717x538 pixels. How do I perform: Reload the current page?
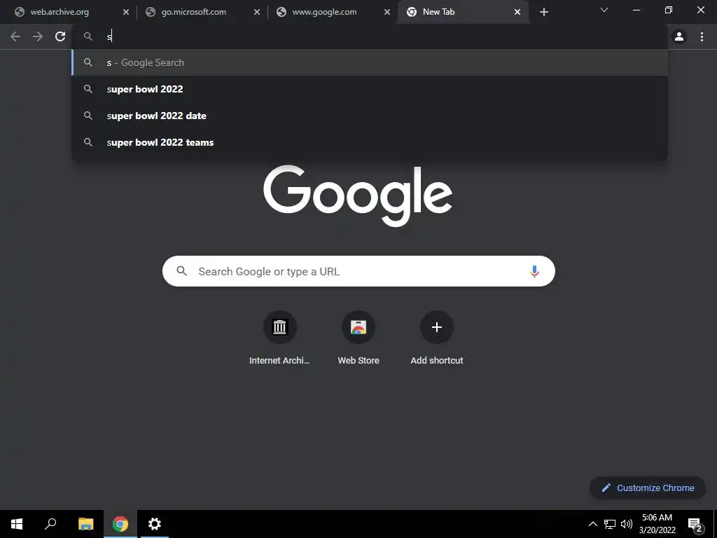coord(60,36)
